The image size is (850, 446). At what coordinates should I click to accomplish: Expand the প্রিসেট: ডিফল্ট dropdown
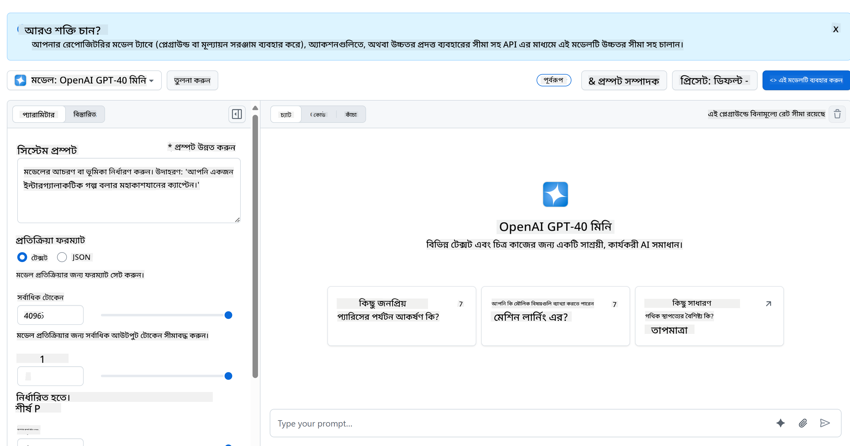714,80
